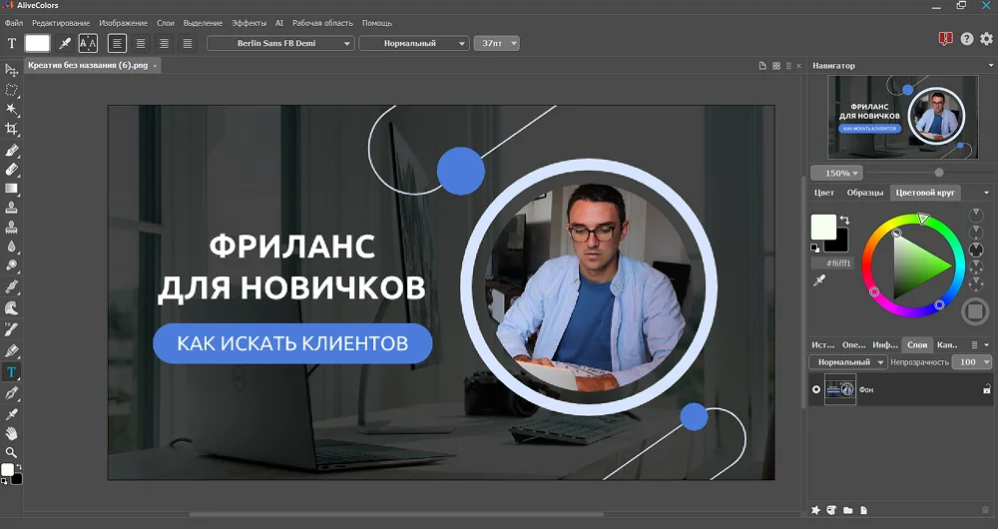Expand the layer blend mode Нормальный dropdown
This screenshot has width=998, height=529.
coord(847,361)
